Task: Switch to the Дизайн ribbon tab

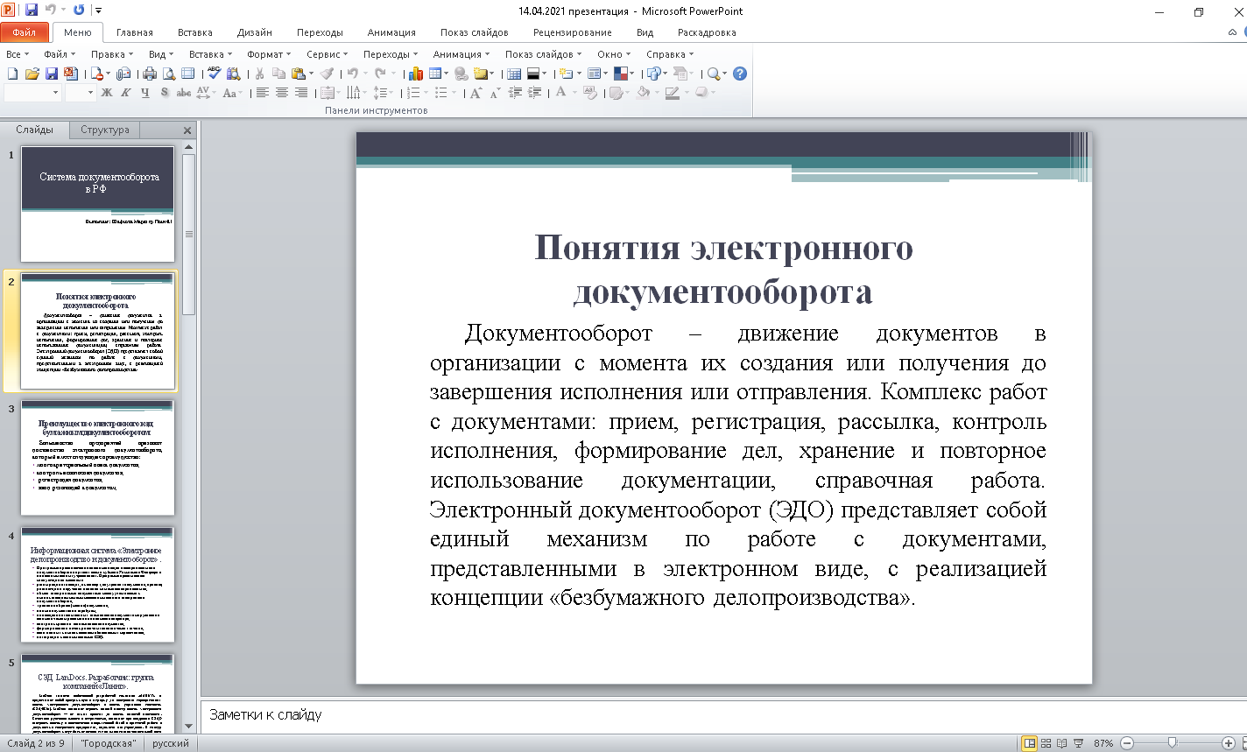Action: (254, 32)
